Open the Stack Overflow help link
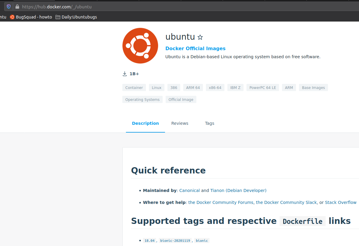Image resolution: width=359 pixels, height=246 pixels. [340, 202]
